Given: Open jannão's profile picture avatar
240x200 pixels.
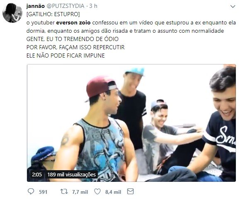Looking at the screenshot, I should (12, 12).
